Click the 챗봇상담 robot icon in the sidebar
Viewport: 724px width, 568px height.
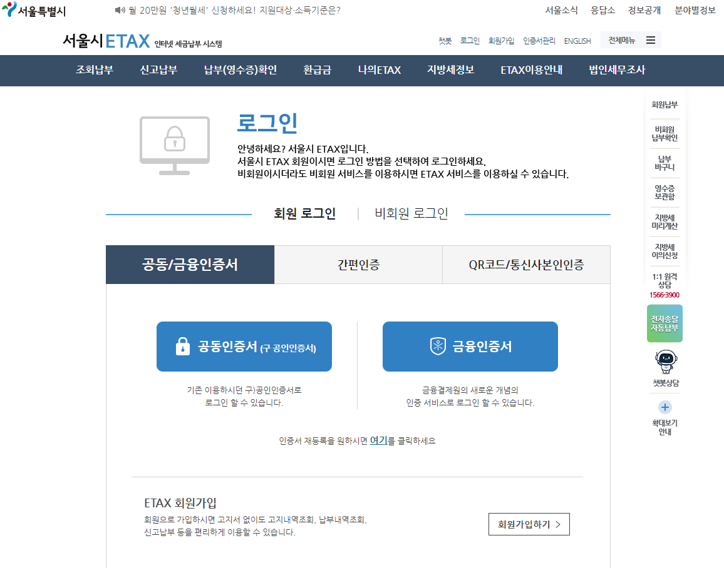664,362
